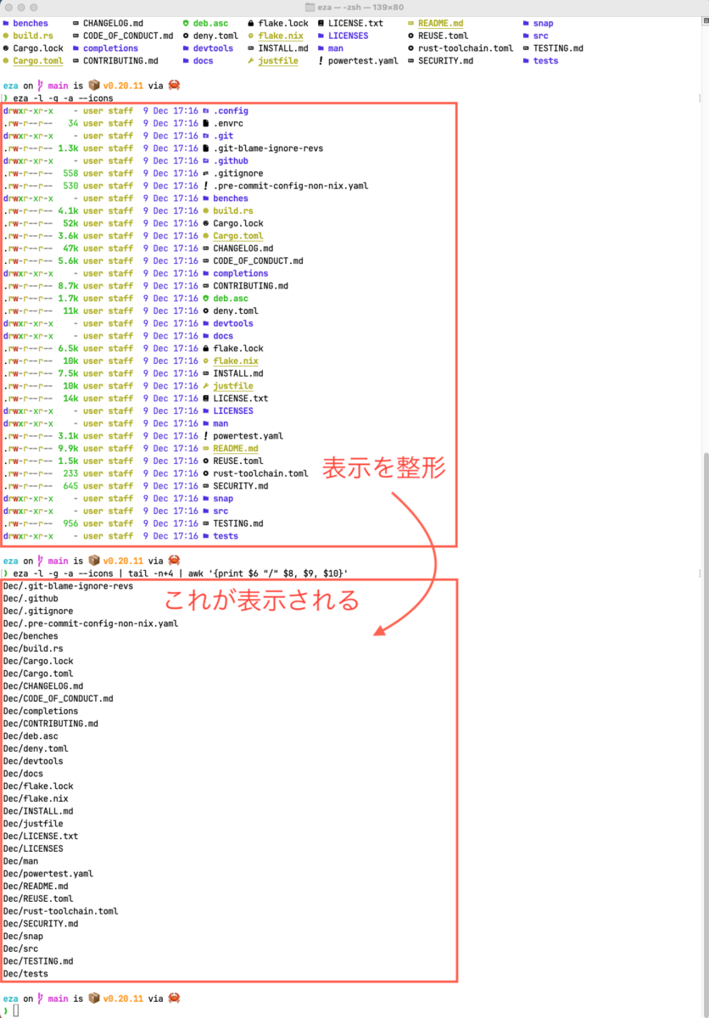Click gear icon beside deny.toml in long listing
The width and height of the screenshot is (709, 1018).
coord(206,311)
